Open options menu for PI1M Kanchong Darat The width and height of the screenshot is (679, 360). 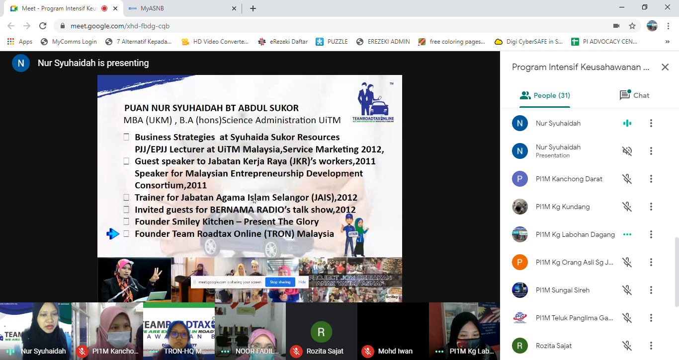click(x=651, y=179)
